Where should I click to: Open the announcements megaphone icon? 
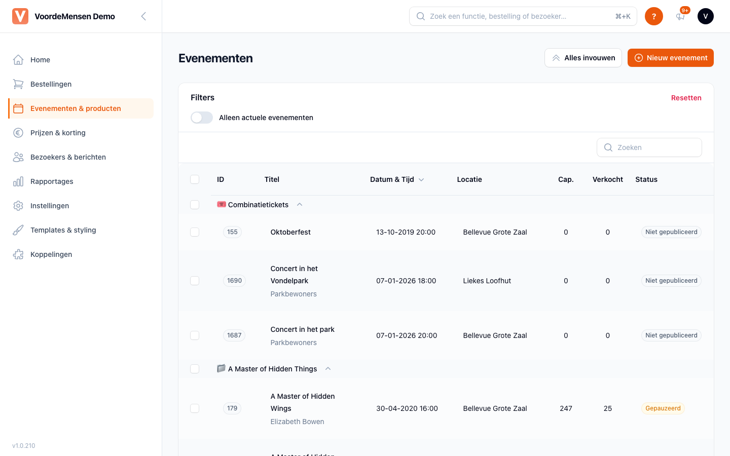point(680,16)
